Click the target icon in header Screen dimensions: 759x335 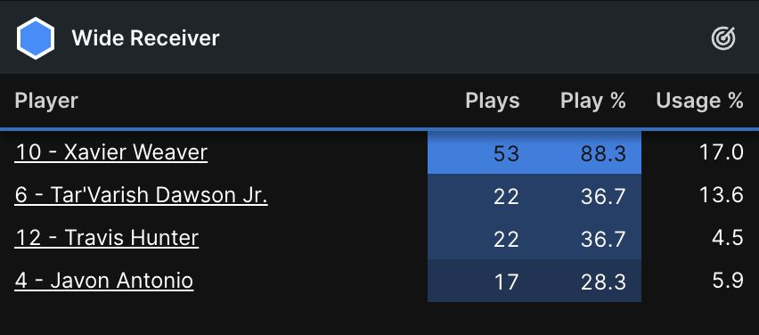coord(723,38)
